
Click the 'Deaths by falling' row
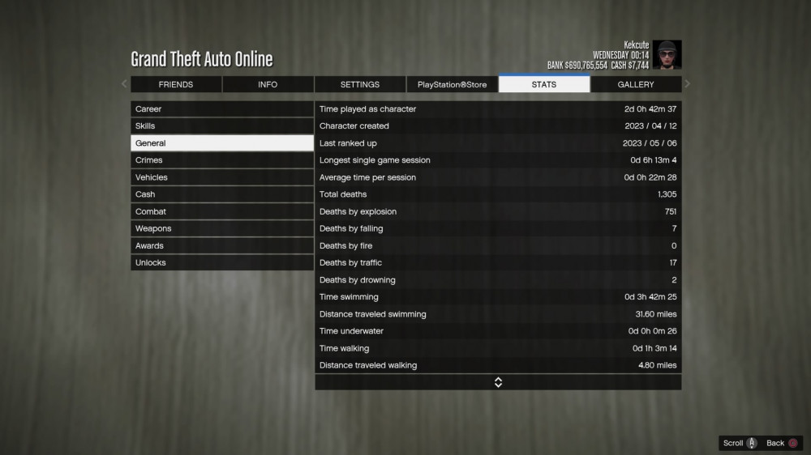coord(498,228)
